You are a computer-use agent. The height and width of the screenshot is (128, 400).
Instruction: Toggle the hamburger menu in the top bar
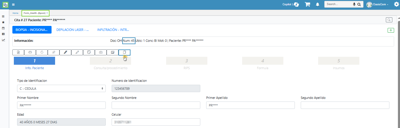click(x=13, y=5)
